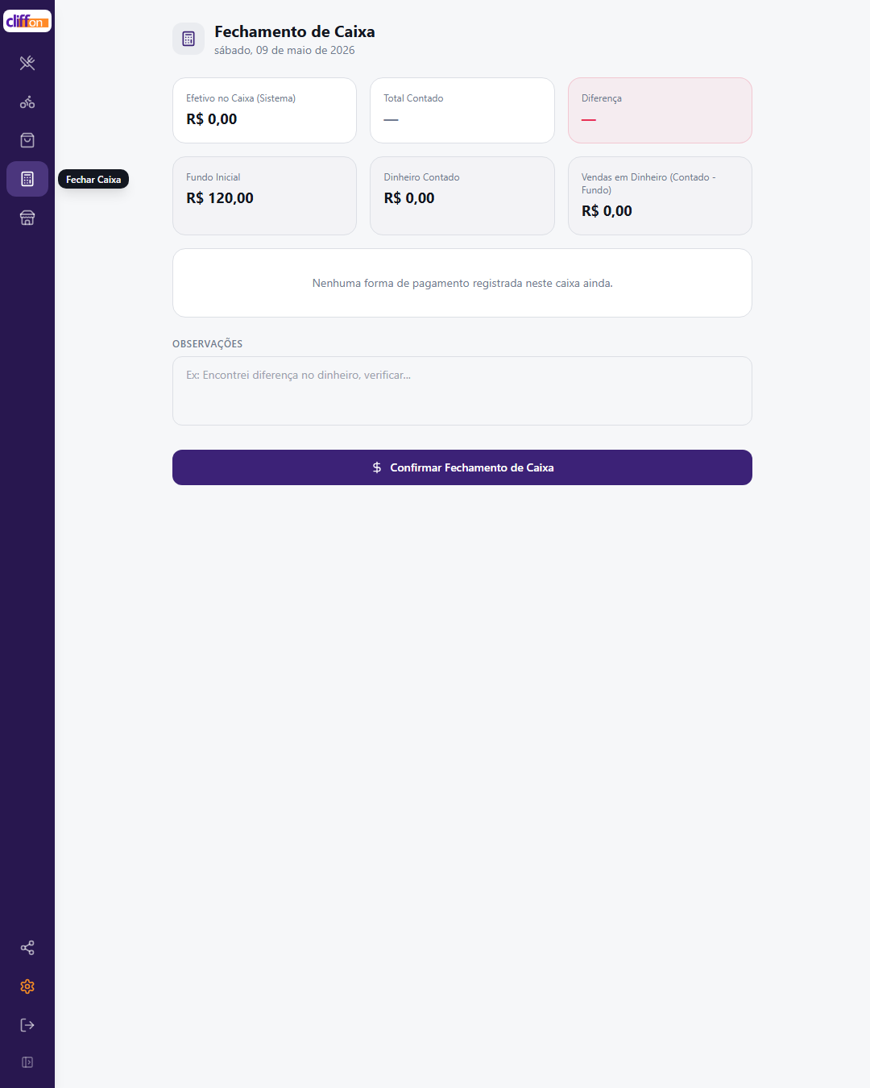Open the store icon in sidebar

[27, 218]
